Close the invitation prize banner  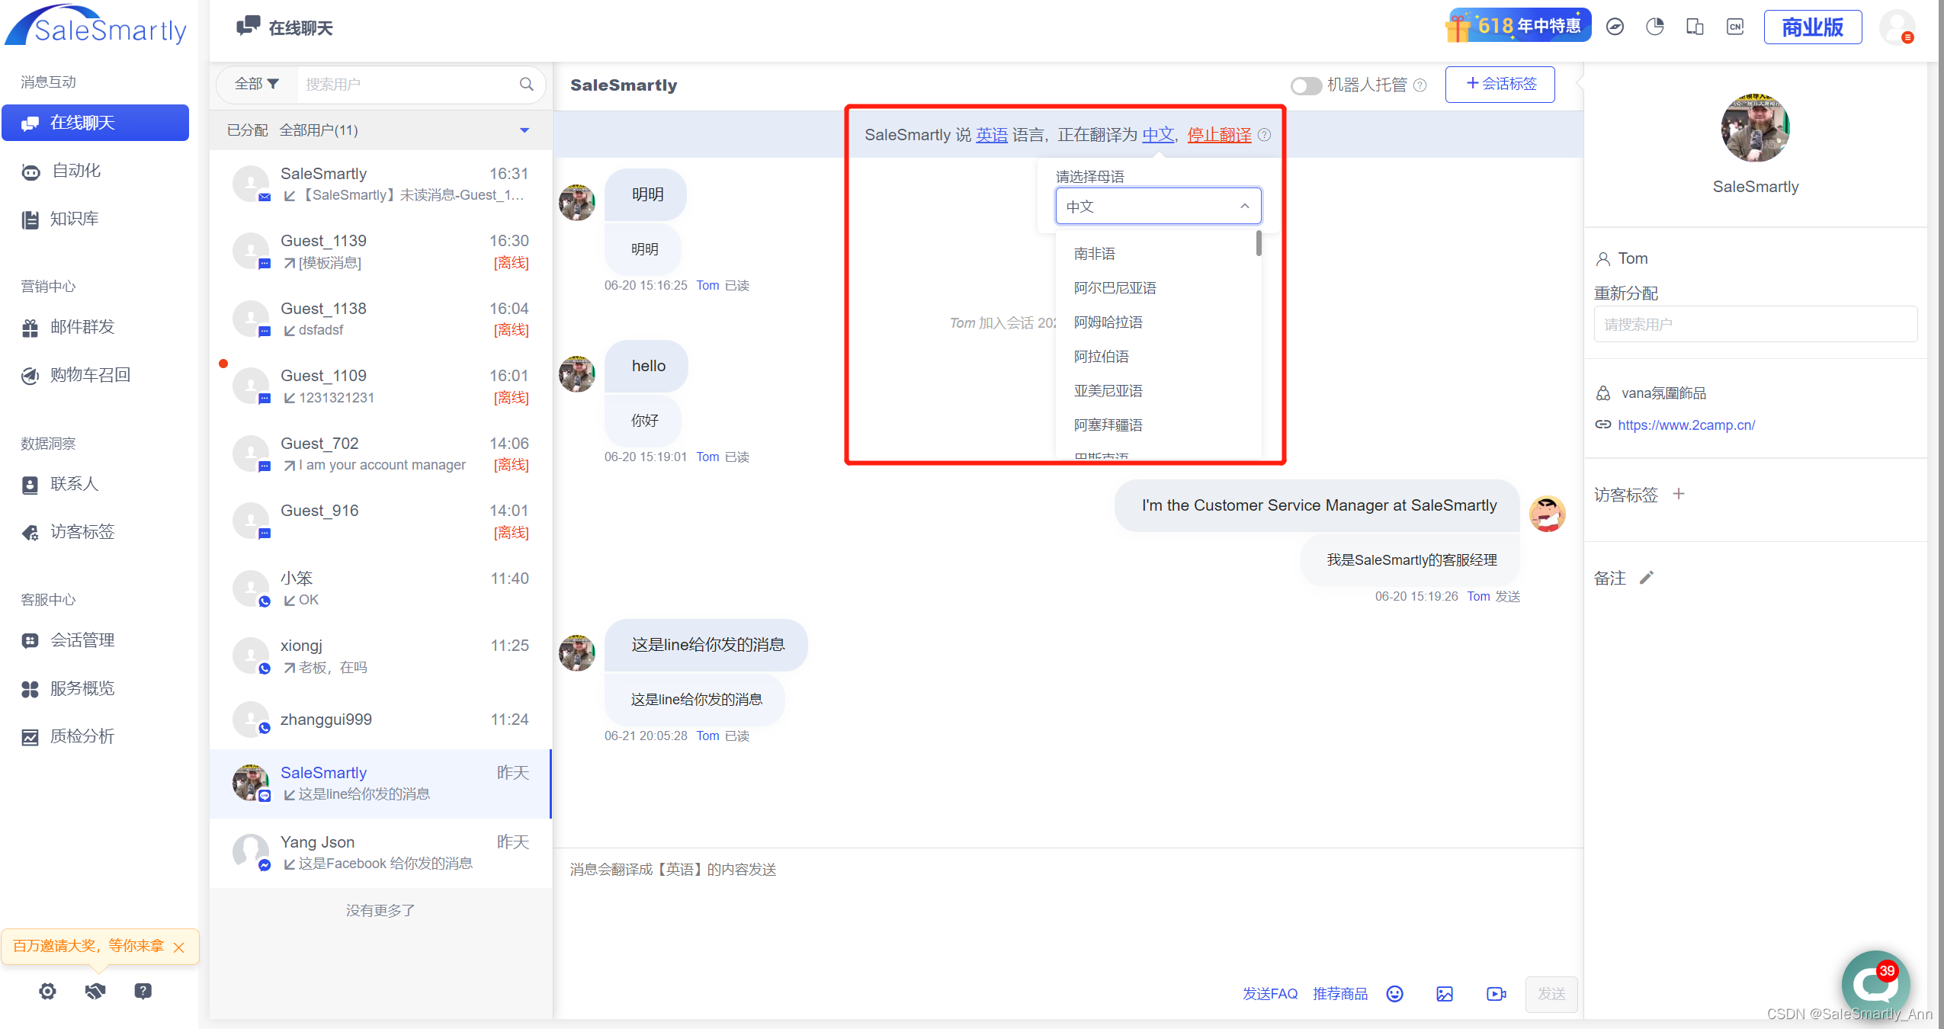coord(179,947)
